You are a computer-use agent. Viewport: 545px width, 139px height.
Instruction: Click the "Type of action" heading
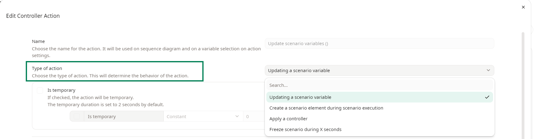click(x=47, y=68)
